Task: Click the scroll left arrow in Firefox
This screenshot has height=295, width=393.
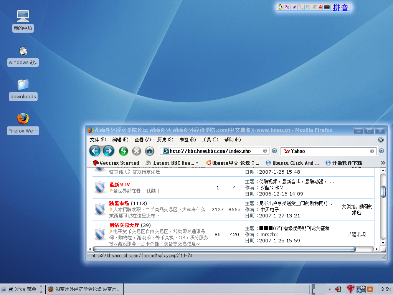Action: click(89, 249)
